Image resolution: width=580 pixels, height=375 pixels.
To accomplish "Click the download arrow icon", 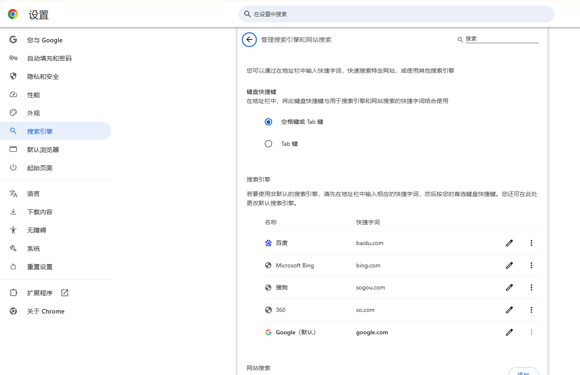I will pyautogui.click(x=13, y=212).
